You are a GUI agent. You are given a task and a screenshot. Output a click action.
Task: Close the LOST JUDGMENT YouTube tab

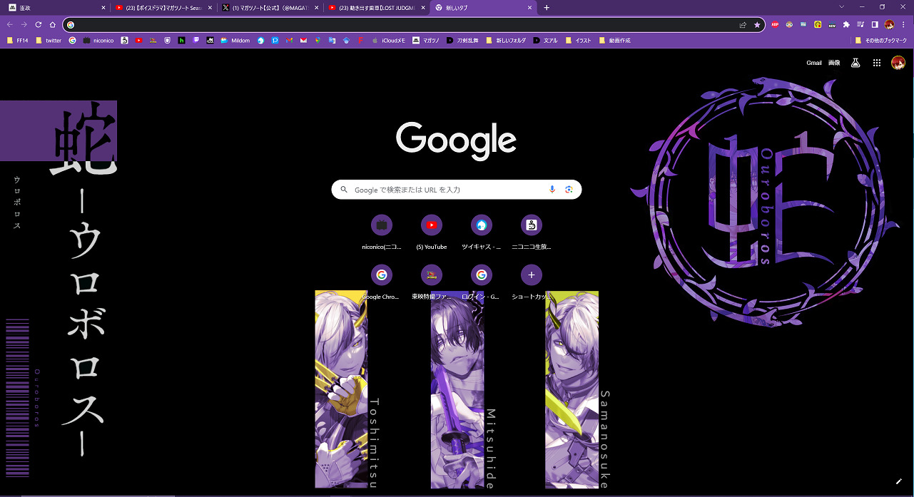coord(424,7)
